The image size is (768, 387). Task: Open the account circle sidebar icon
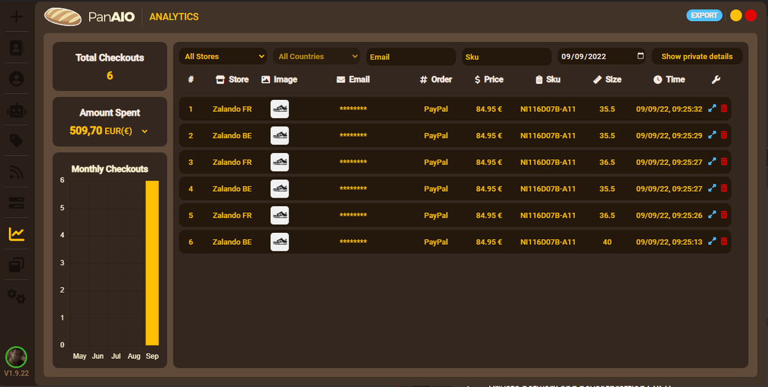click(x=17, y=79)
